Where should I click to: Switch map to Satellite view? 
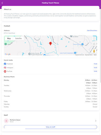18,38
